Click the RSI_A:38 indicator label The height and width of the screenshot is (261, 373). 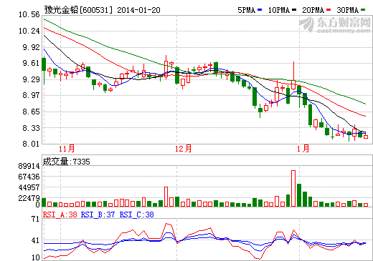60,215
